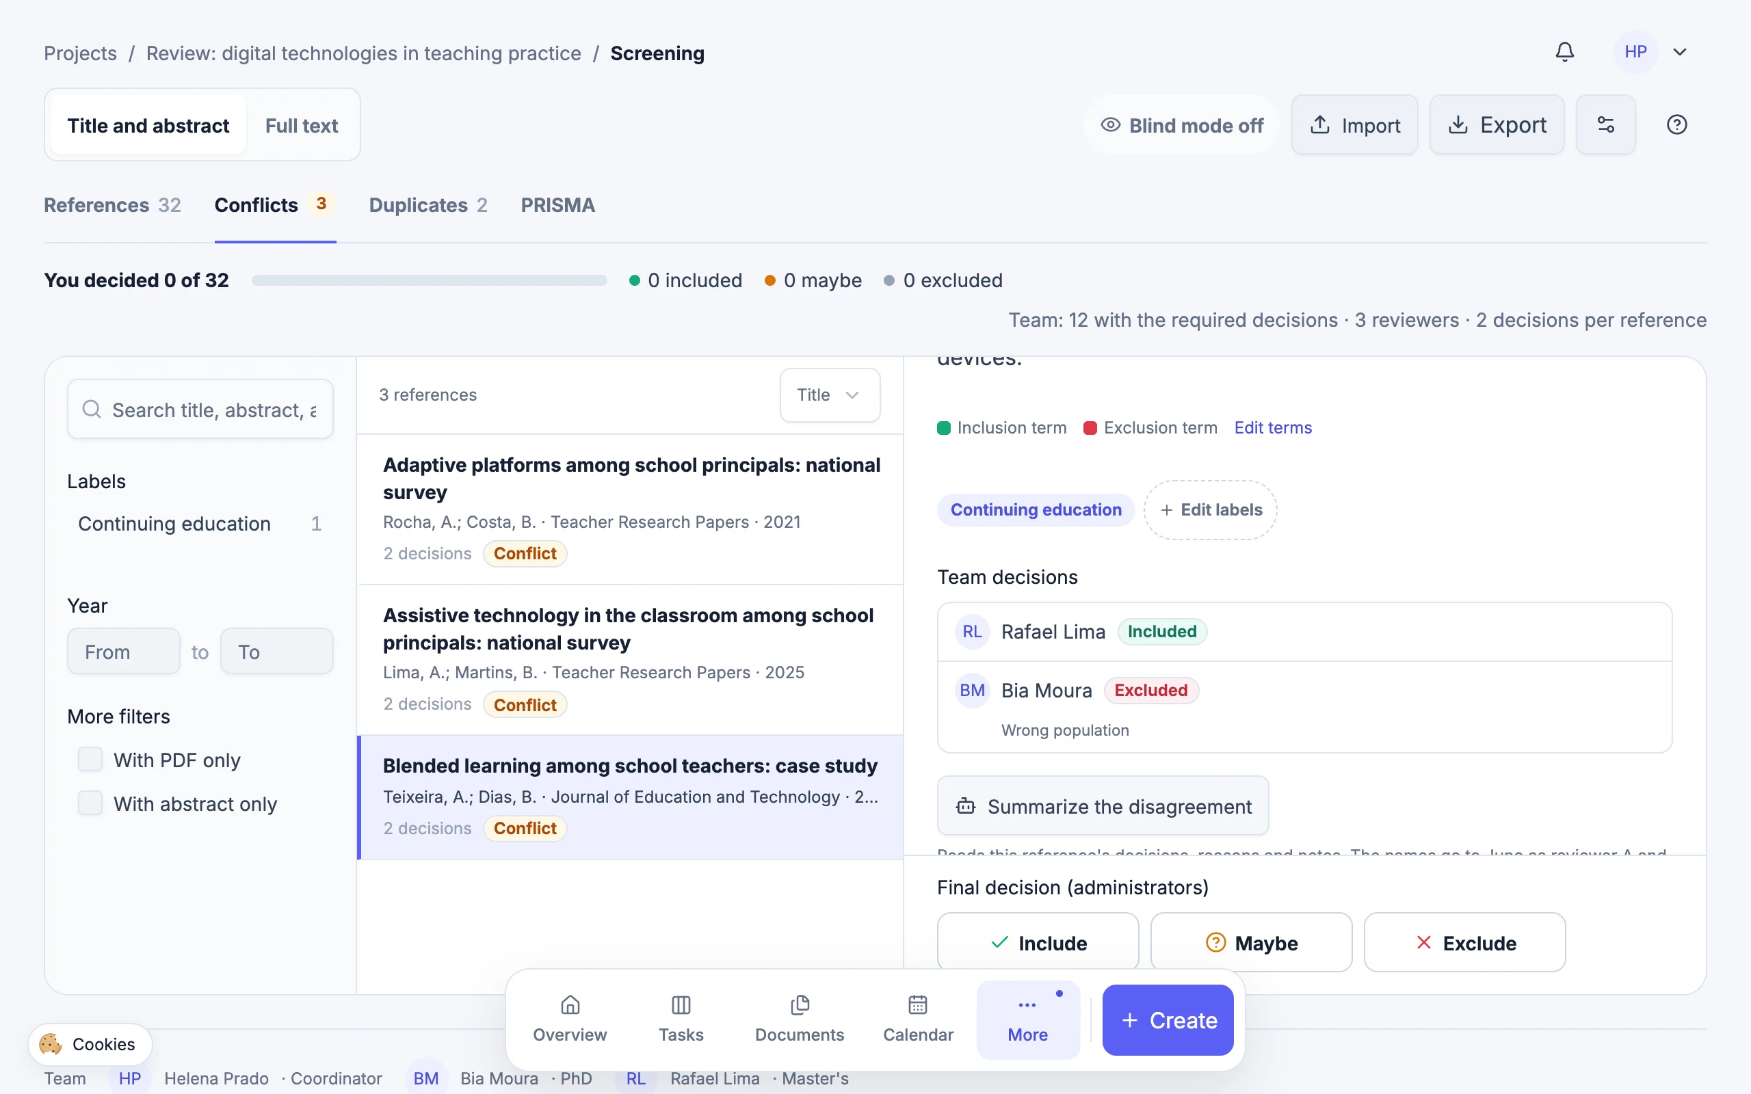The height and width of the screenshot is (1094, 1751).
Task: Expand the account menu chevron
Action: point(1680,52)
